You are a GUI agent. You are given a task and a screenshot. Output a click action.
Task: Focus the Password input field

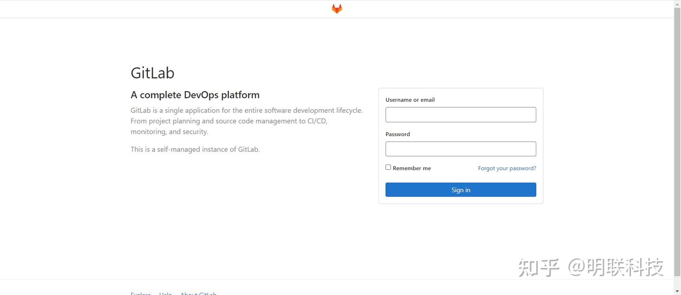pos(461,149)
